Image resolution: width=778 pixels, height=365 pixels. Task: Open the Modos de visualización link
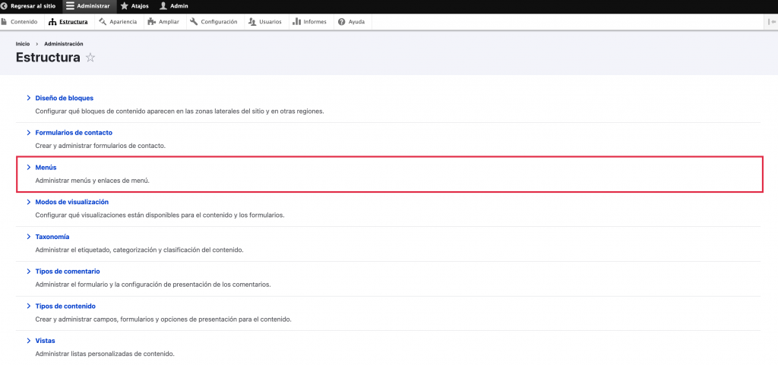pyautogui.click(x=72, y=202)
